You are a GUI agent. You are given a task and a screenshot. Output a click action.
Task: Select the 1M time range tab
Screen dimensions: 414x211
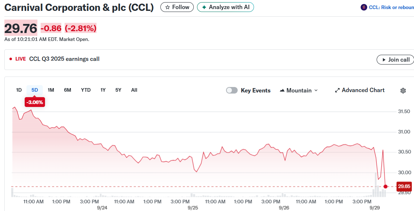pos(51,90)
